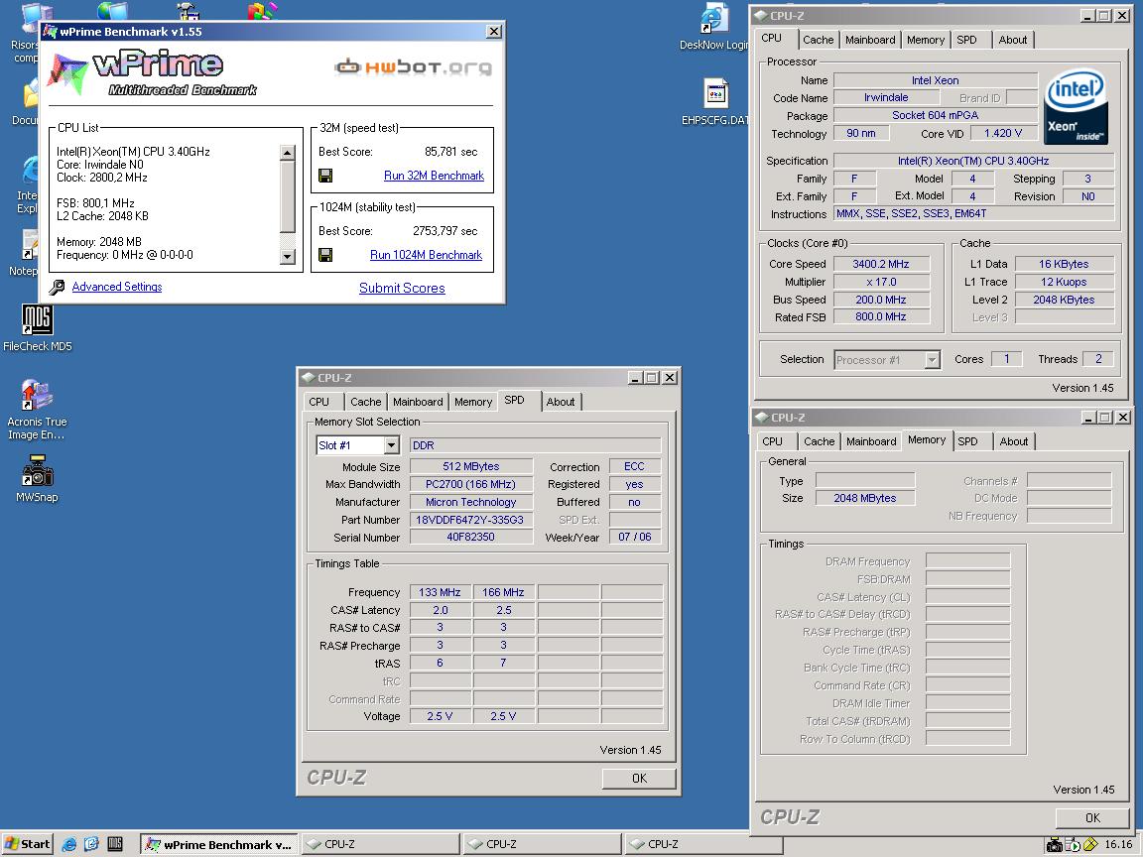Switch to Cache tab in top CPU-Z window
Screen dimensions: 1143x857
point(818,40)
